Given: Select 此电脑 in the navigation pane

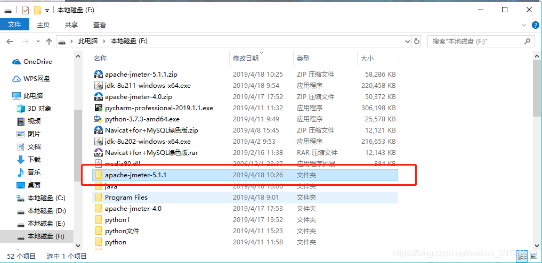Looking at the screenshot, I should tap(27, 96).
